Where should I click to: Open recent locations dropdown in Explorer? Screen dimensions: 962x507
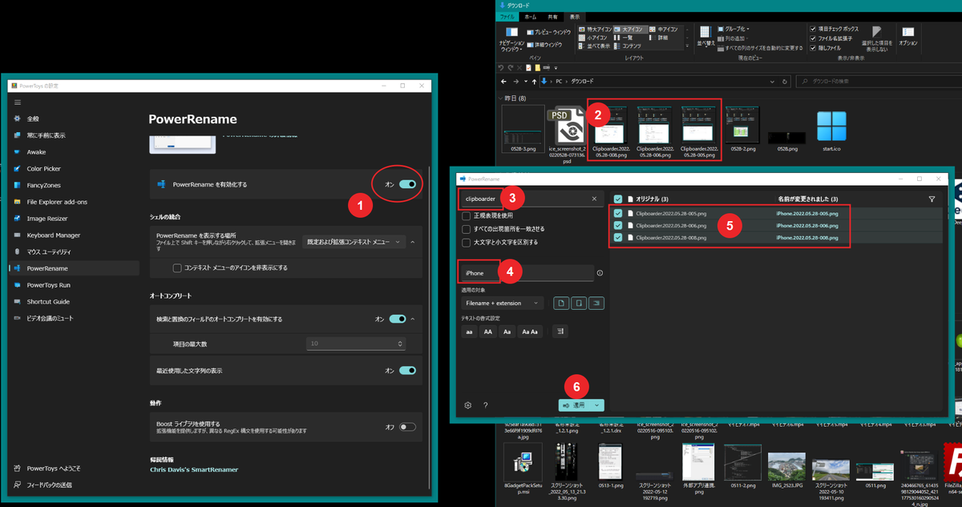525,81
